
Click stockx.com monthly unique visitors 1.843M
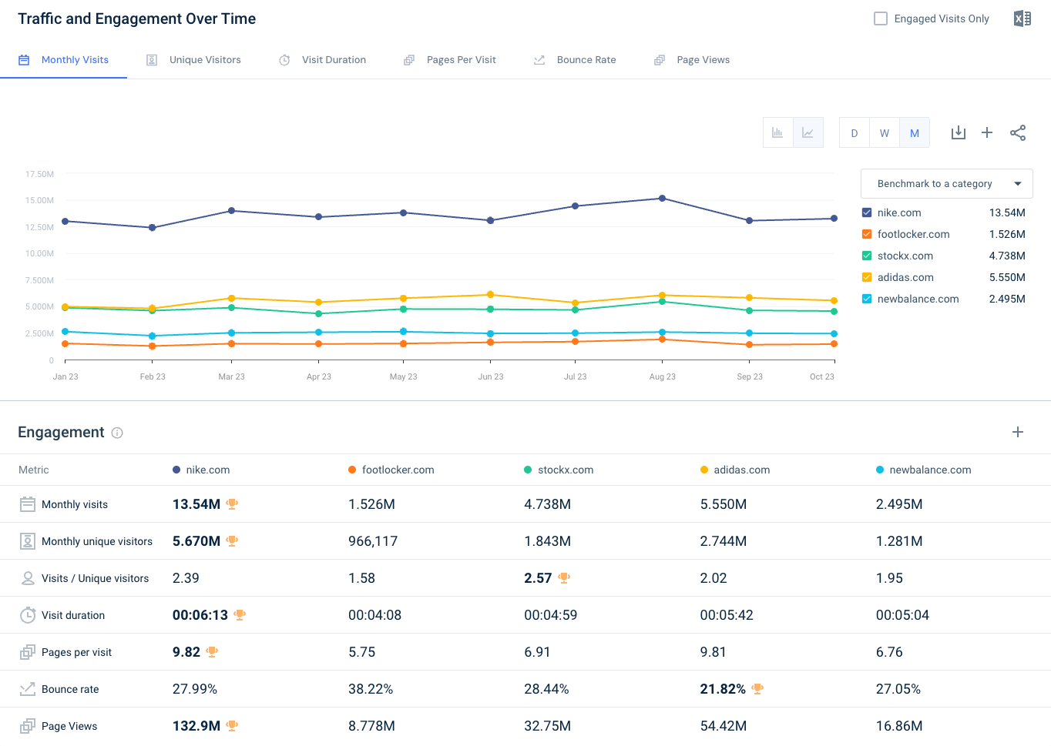pos(547,541)
